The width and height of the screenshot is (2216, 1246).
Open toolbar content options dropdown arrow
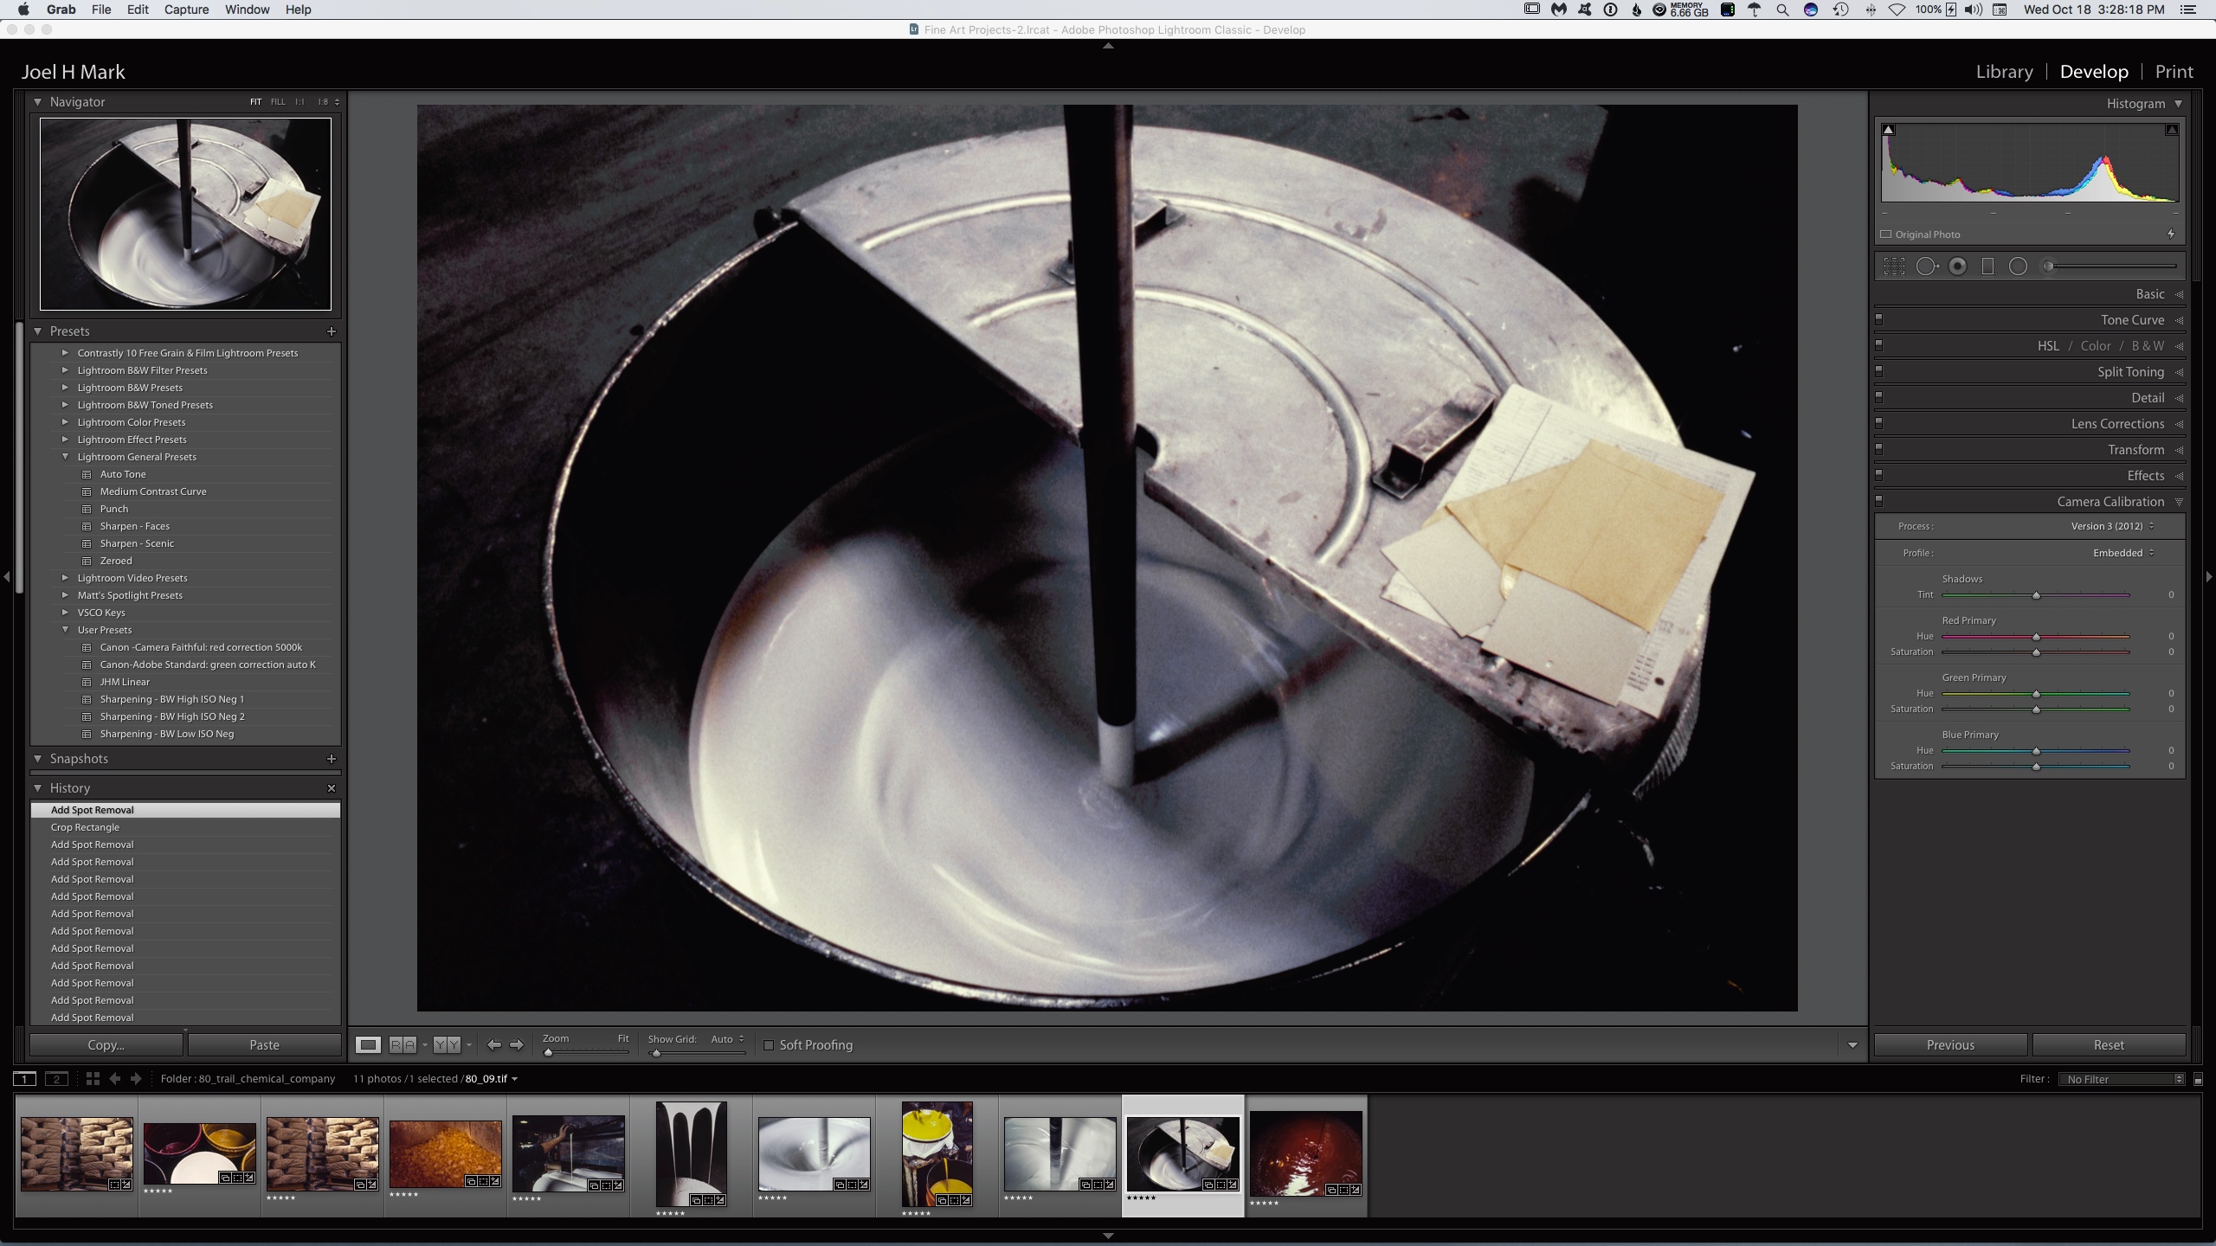1852,1045
